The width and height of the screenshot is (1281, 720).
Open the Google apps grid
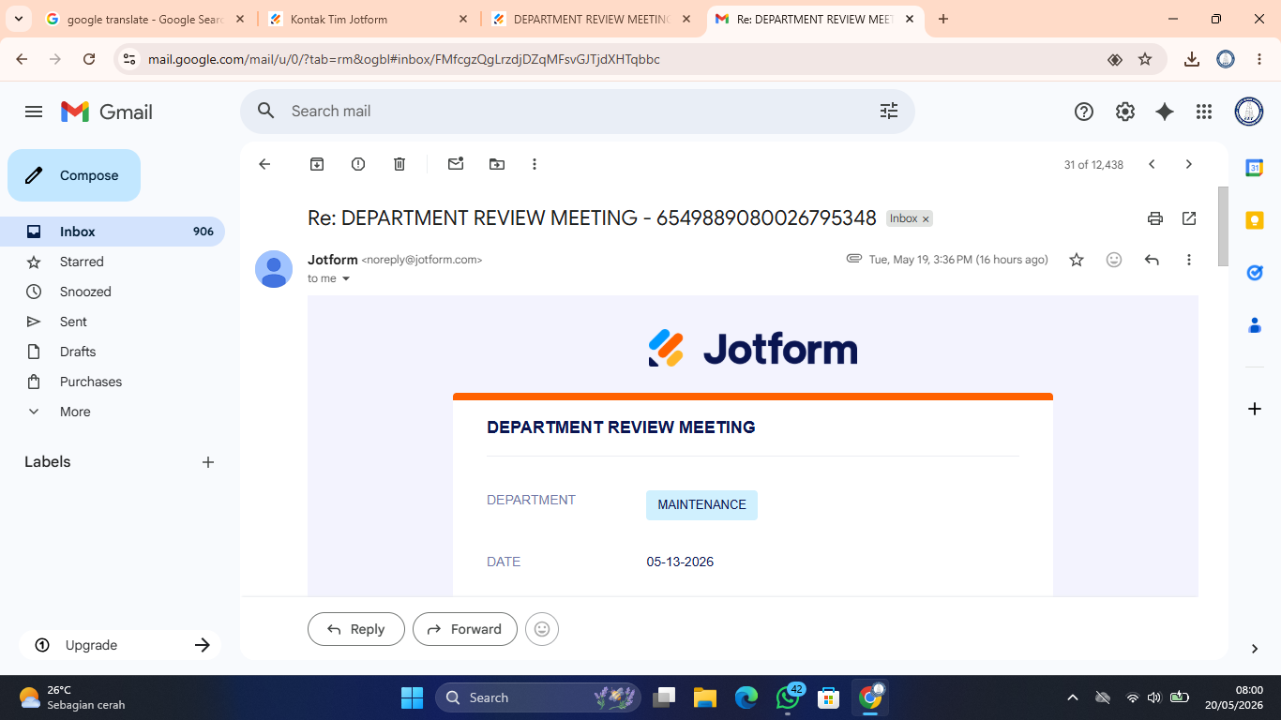coord(1204,112)
